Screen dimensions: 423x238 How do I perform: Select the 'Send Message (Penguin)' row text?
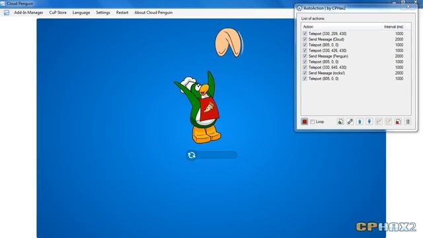pyautogui.click(x=328, y=56)
